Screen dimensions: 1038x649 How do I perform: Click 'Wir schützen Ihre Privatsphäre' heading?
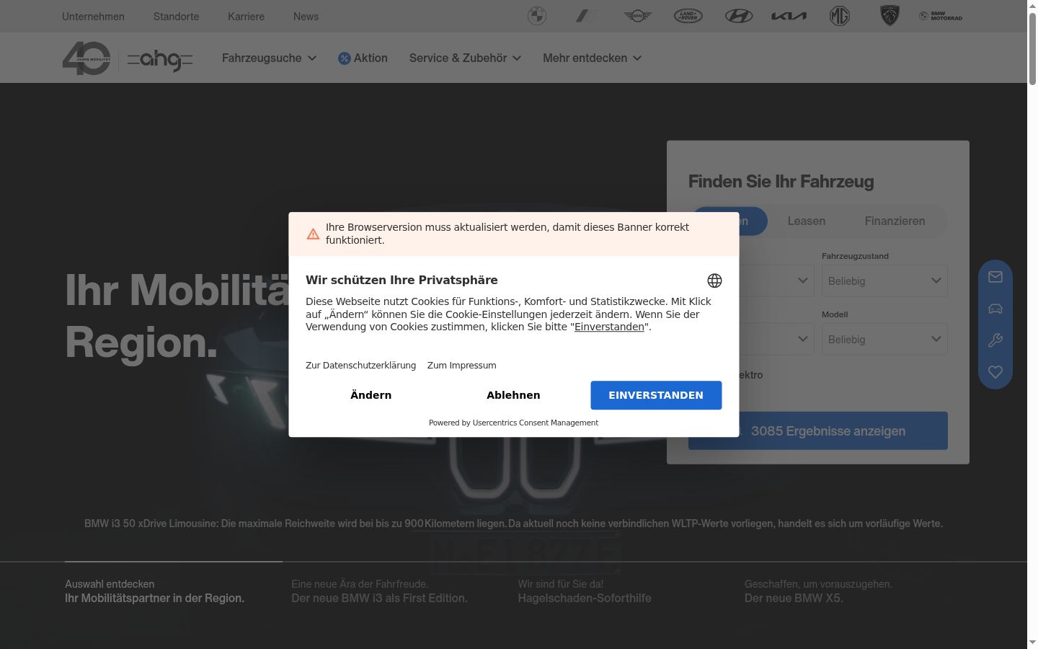402,280
